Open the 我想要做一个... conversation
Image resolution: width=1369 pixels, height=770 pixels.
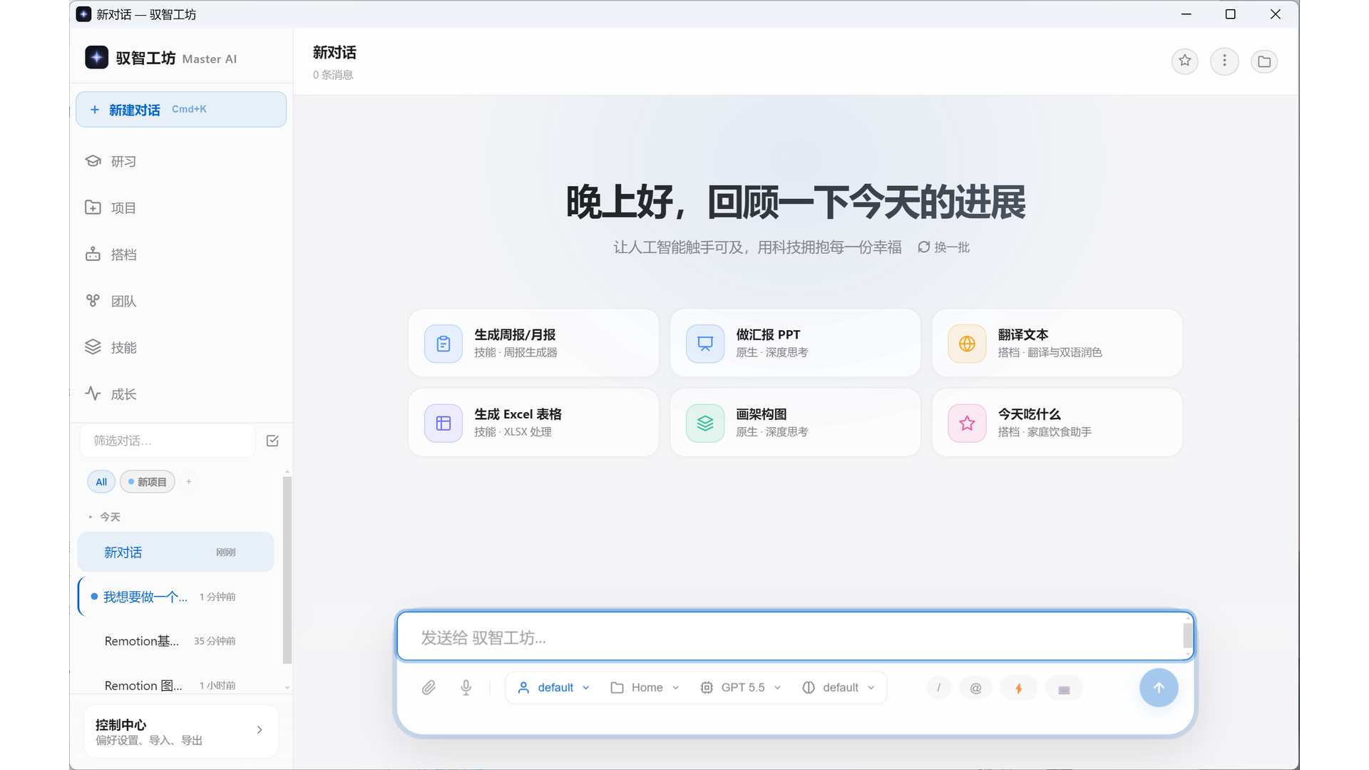(175, 597)
